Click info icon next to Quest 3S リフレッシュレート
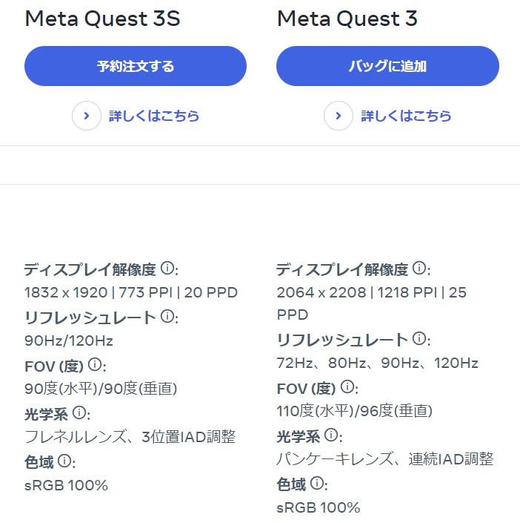Viewport: 520px width, 523px height. coord(167,317)
